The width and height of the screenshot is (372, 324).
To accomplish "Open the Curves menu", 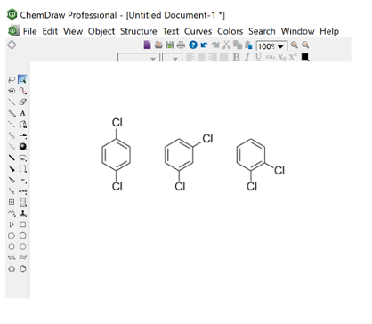I will point(198,31).
